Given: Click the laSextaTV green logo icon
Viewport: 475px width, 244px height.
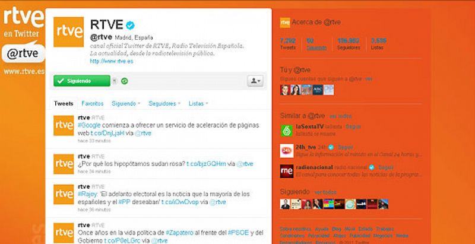Looking at the screenshot, I should pyautogui.click(x=287, y=131).
